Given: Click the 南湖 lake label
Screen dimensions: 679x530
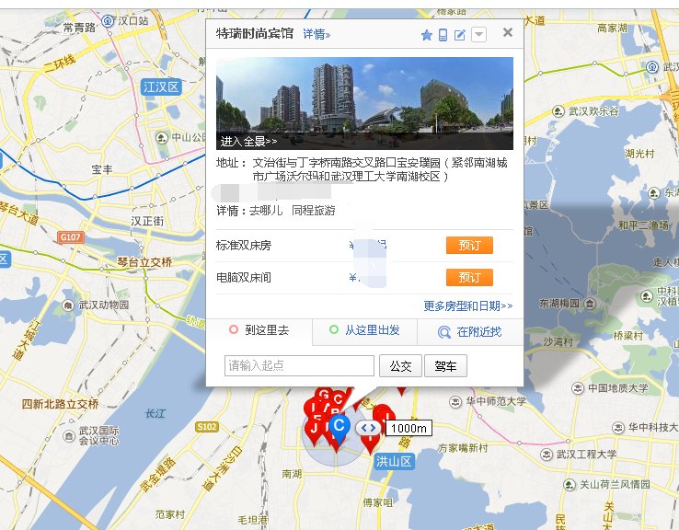Looking at the screenshot, I should tap(292, 474).
